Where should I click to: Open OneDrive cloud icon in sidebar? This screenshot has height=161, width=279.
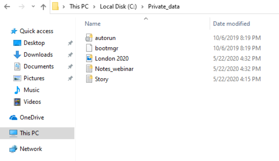pyautogui.click(x=14, y=117)
